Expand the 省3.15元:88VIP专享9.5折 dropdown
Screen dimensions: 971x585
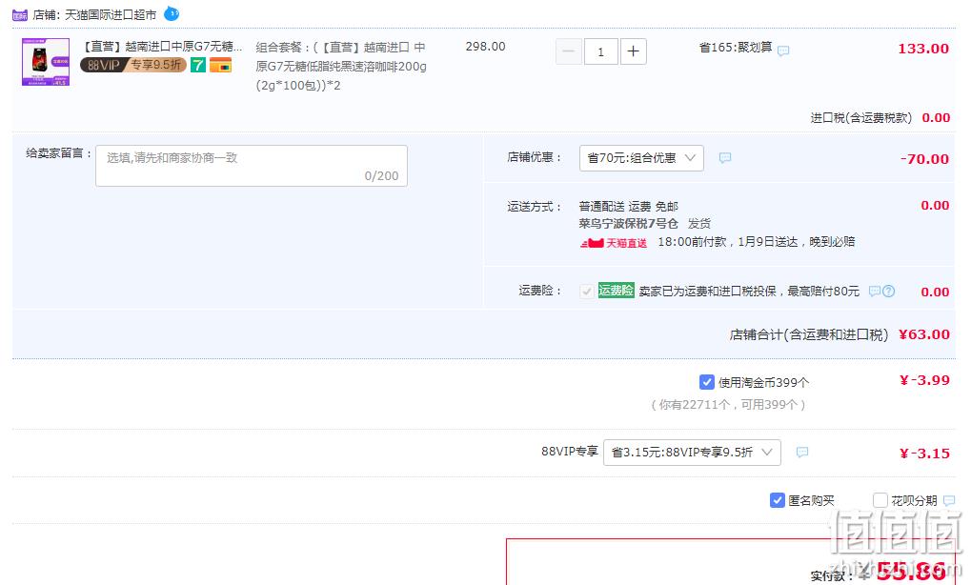tap(692, 453)
